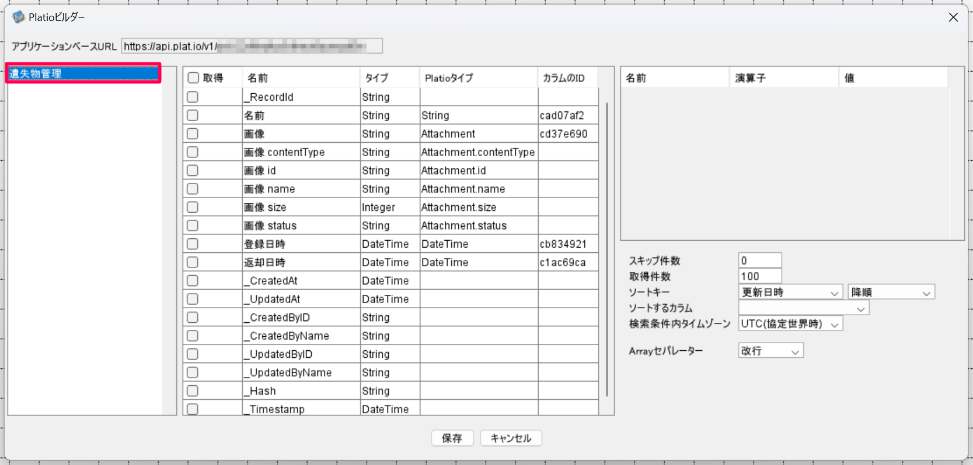Check the _UpdatedByName row checkbox
973x465 pixels.
pyautogui.click(x=193, y=372)
